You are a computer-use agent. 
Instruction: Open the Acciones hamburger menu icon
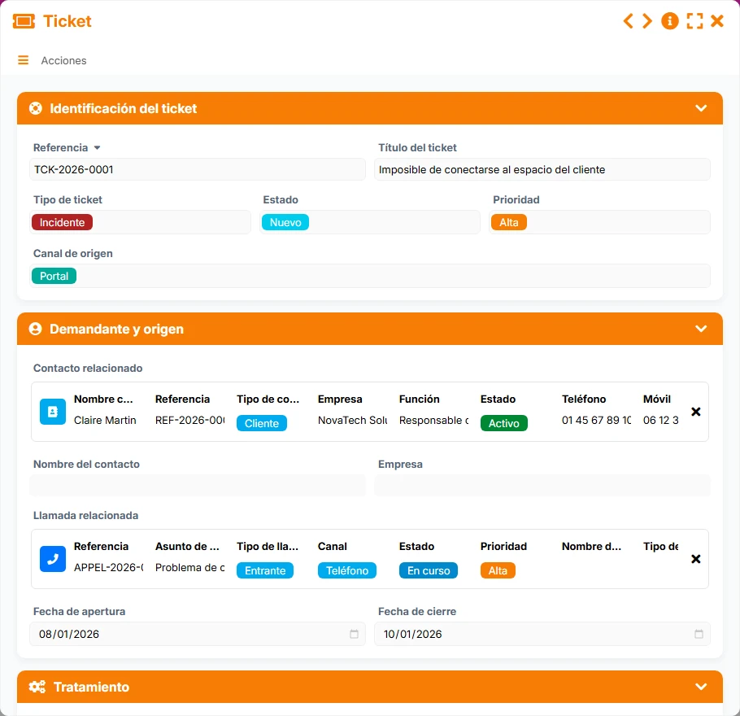tap(23, 60)
